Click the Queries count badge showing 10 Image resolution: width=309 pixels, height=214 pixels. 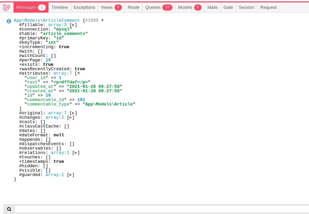coord(167,7)
